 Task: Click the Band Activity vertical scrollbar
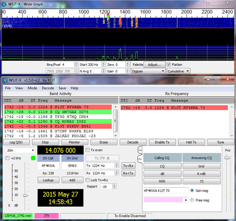click(x=115, y=121)
